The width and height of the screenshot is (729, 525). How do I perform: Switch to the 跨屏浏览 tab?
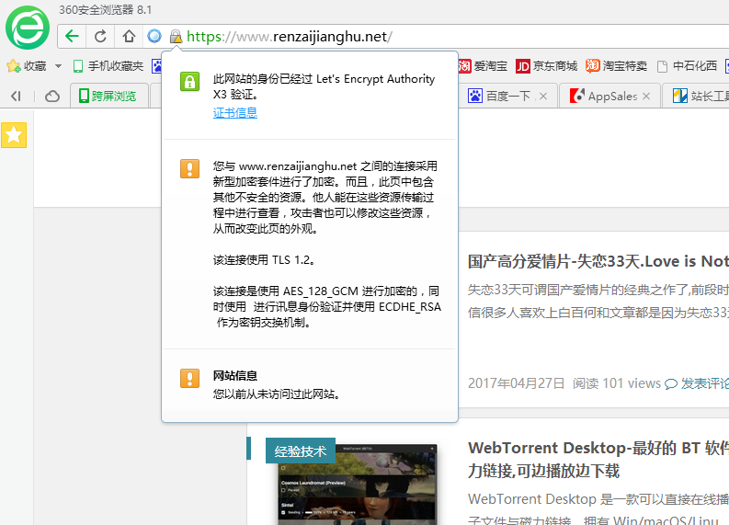109,96
